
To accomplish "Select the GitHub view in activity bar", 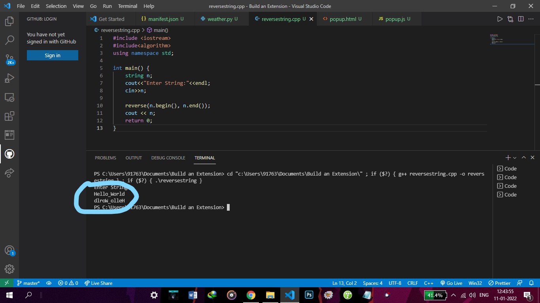I will point(9,154).
